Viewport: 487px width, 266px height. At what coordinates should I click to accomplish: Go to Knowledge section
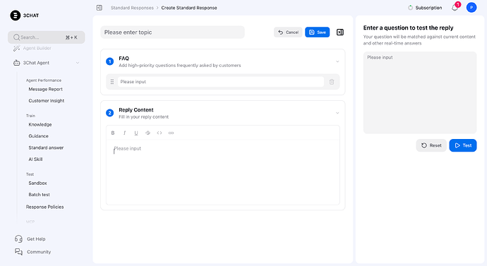[x=40, y=124]
